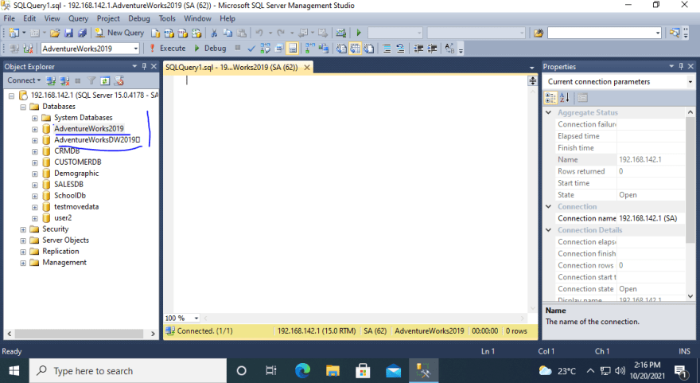Click Increase Indent icon
This screenshot has height=383, width=700.
click(432, 49)
